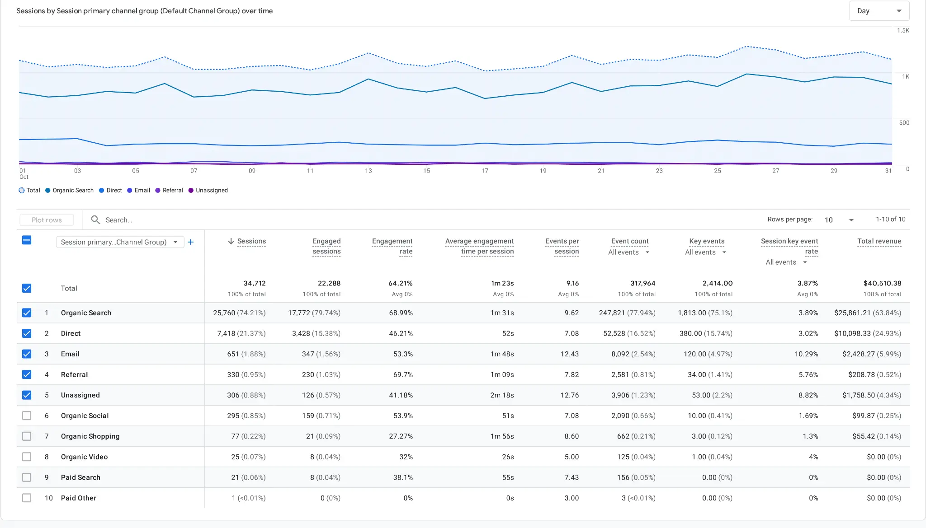Sort by Engaged sessions column header
Screen dimensions: 926x528
[326, 246]
